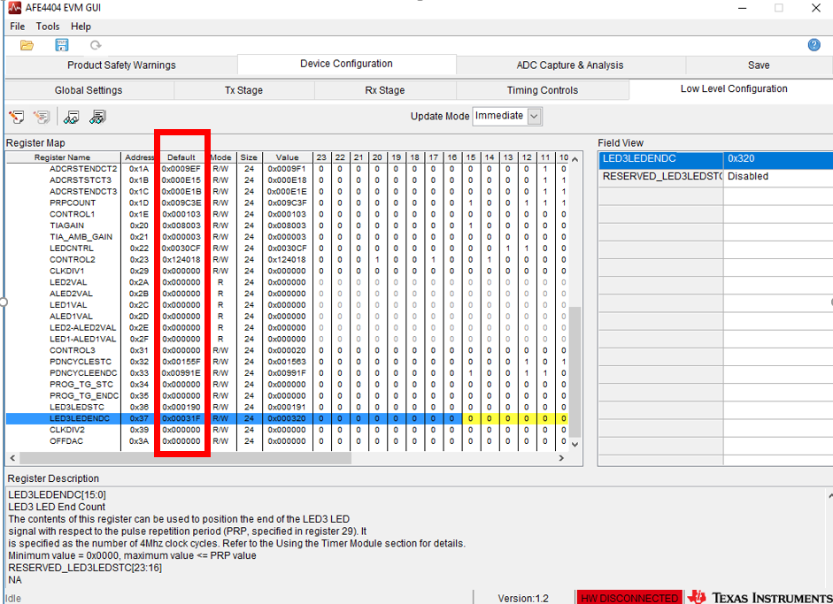The image size is (833, 604).
Task: Toggle bit 14 of LED3LEDENDC row
Action: point(490,419)
